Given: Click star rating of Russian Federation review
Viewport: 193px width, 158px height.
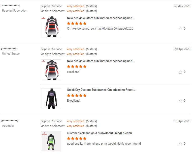Looking at the screenshot, I should click(77, 23).
